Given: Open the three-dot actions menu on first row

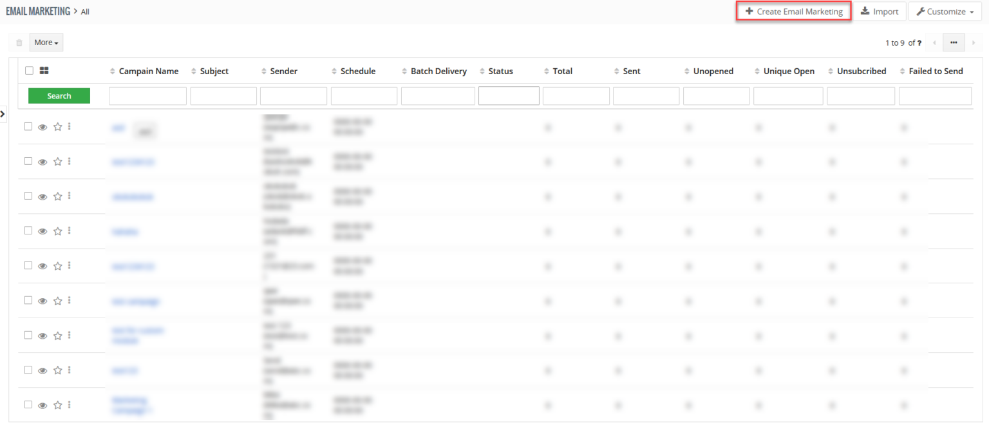Looking at the screenshot, I should (x=70, y=126).
